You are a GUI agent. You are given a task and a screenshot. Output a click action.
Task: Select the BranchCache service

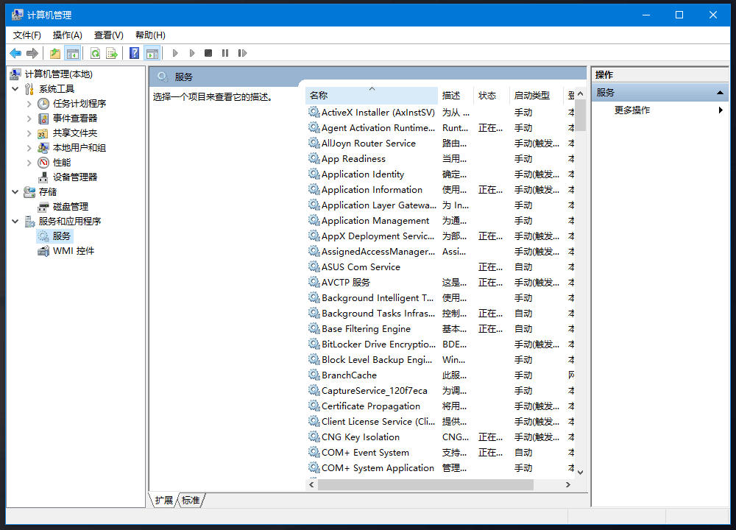[x=349, y=375]
